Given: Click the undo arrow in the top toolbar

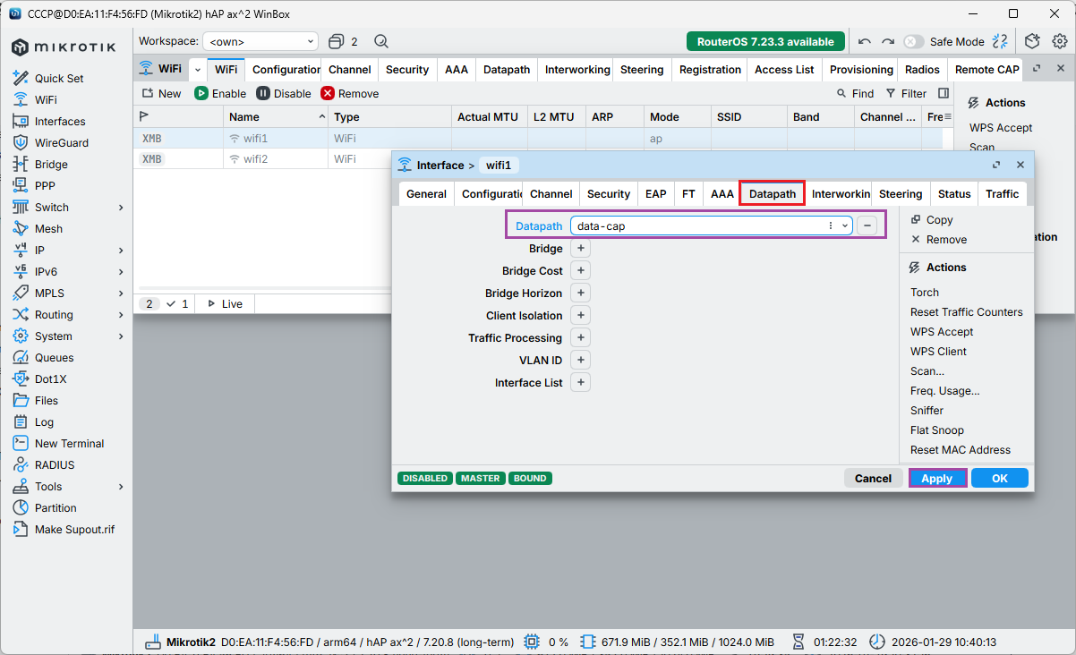Looking at the screenshot, I should click(865, 41).
